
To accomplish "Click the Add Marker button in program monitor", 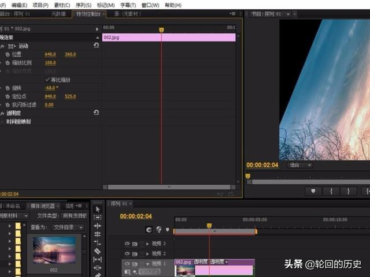I will coord(314,190).
